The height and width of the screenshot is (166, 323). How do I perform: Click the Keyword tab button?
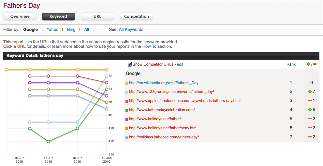coord(58,17)
